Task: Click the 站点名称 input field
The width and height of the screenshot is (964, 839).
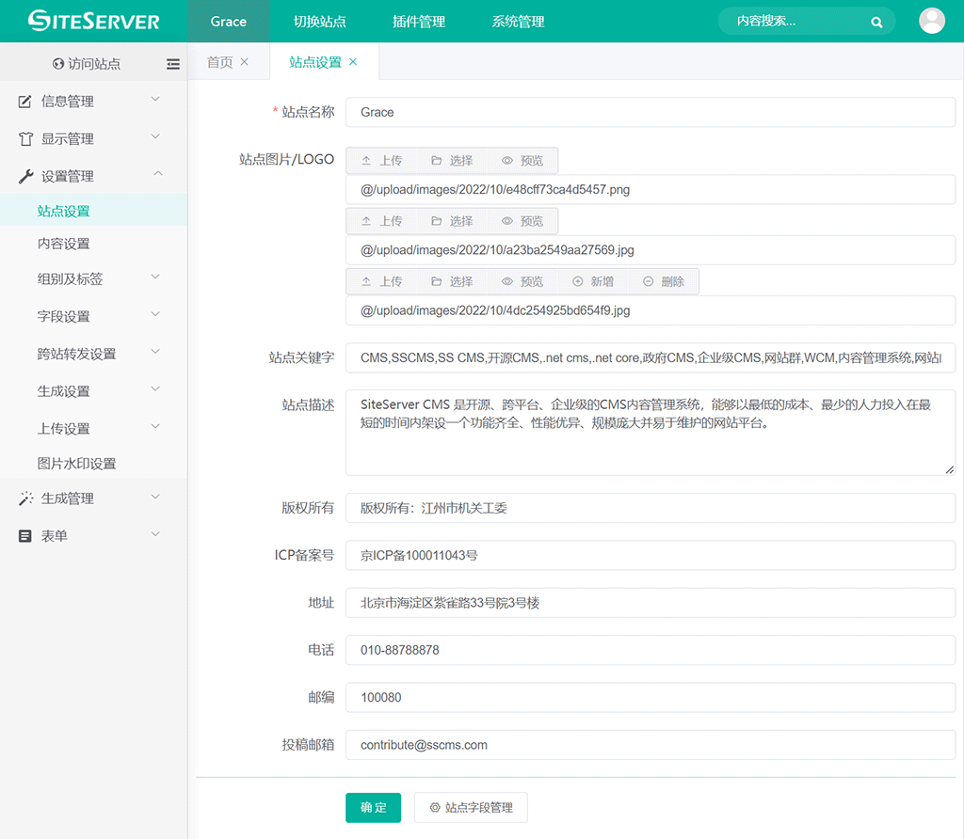Action: [650, 112]
